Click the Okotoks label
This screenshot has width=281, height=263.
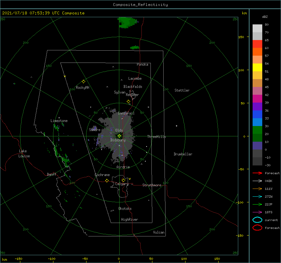[125, 209]
